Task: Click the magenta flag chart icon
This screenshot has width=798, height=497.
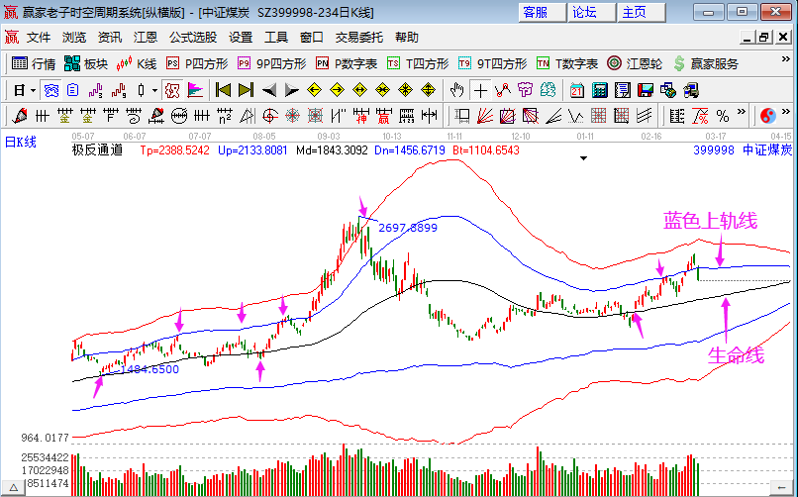Action: coord(195,90)
